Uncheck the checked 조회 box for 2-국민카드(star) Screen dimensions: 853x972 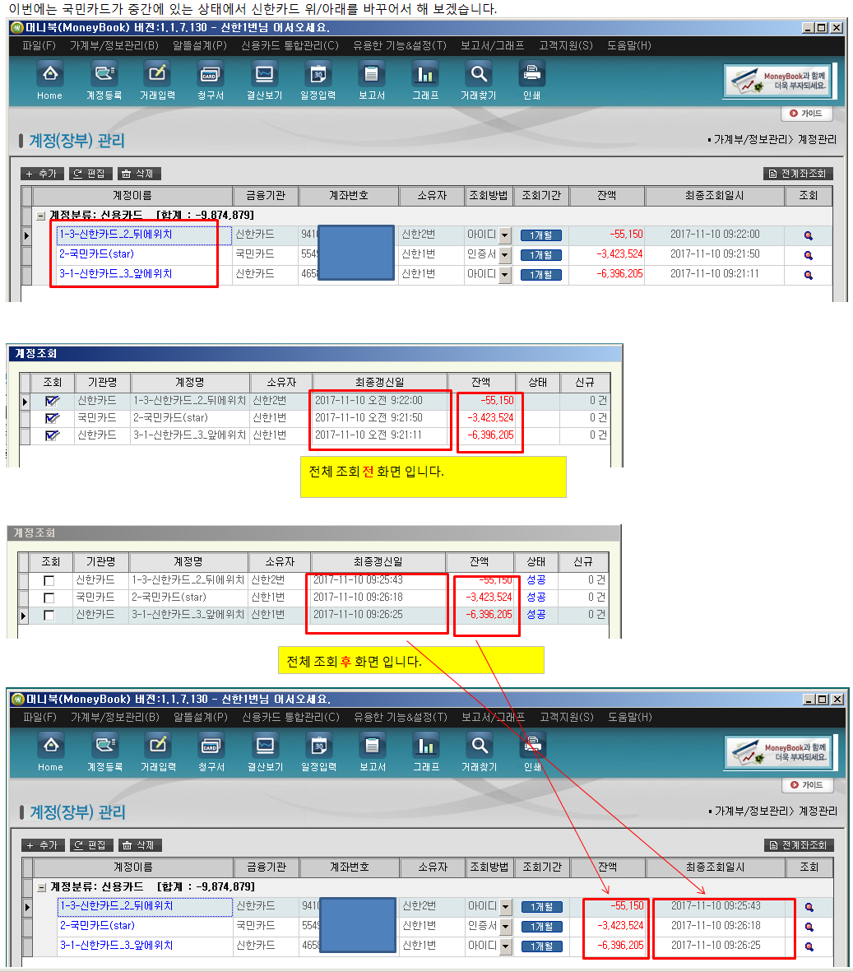[x=52, y=418]
